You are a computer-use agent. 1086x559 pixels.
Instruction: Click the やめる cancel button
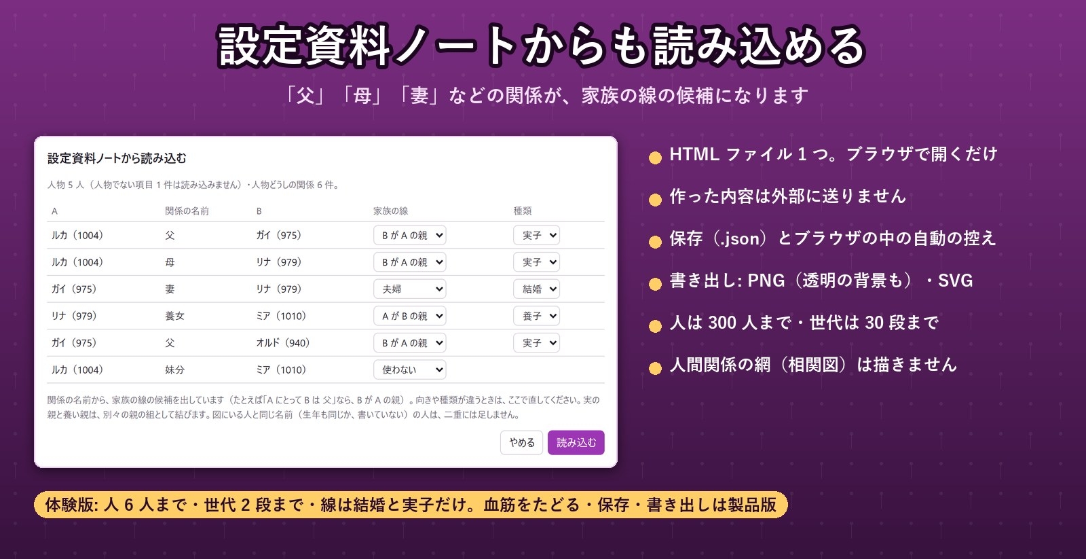tap(522, 443)
